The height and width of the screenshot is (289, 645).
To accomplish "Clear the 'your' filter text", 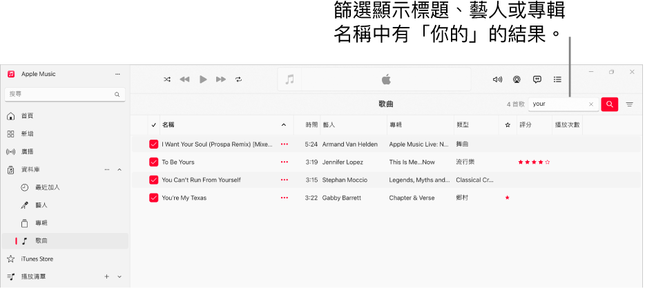I will pos(591,104).
